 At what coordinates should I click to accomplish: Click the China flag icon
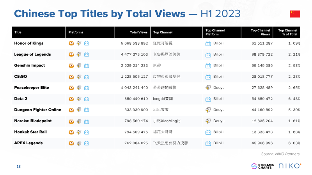click(x=294, y=14)
